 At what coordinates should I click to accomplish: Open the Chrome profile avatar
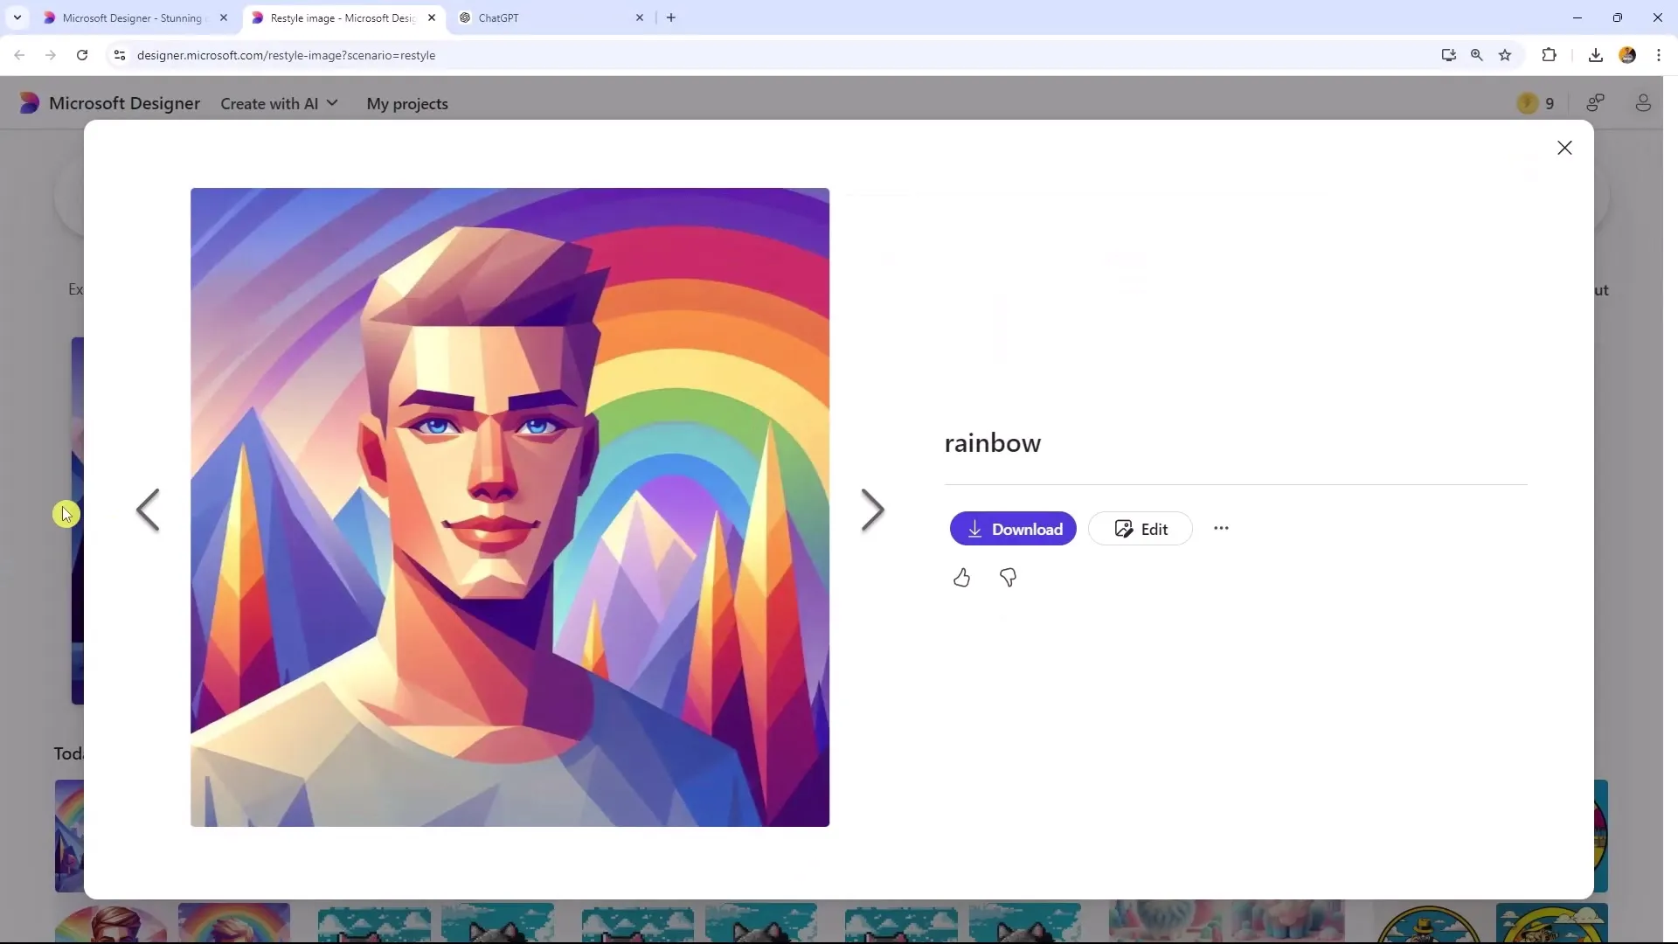[x=1627, y=55]
